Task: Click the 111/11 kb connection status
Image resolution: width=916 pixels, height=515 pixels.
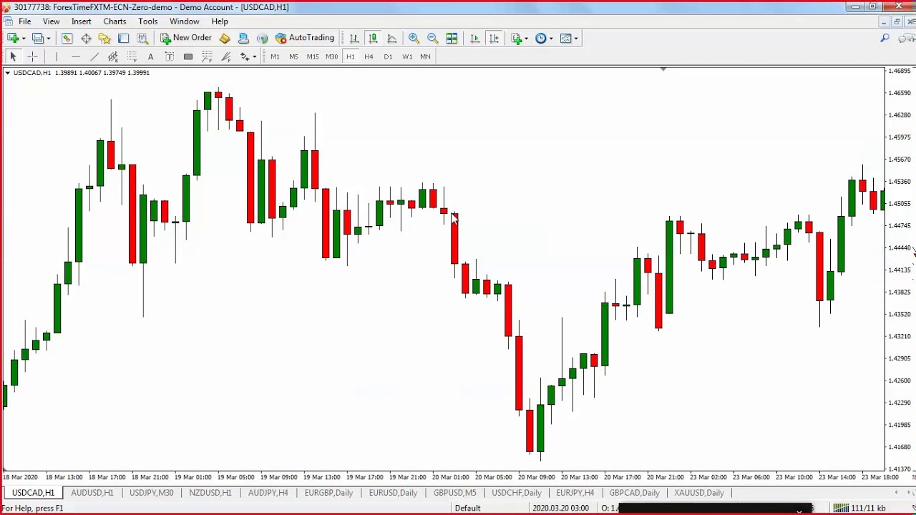Action: tap(860, 508)
